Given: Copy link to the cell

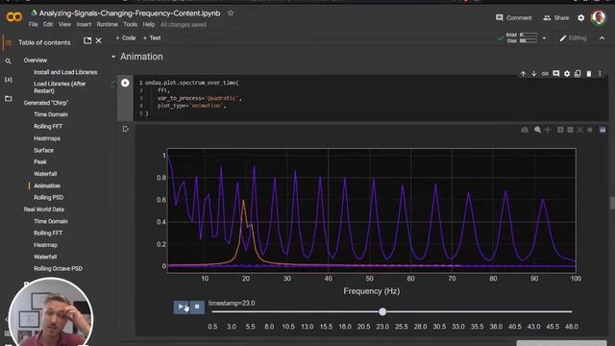Looking at the screenshot, I should 545,73.
